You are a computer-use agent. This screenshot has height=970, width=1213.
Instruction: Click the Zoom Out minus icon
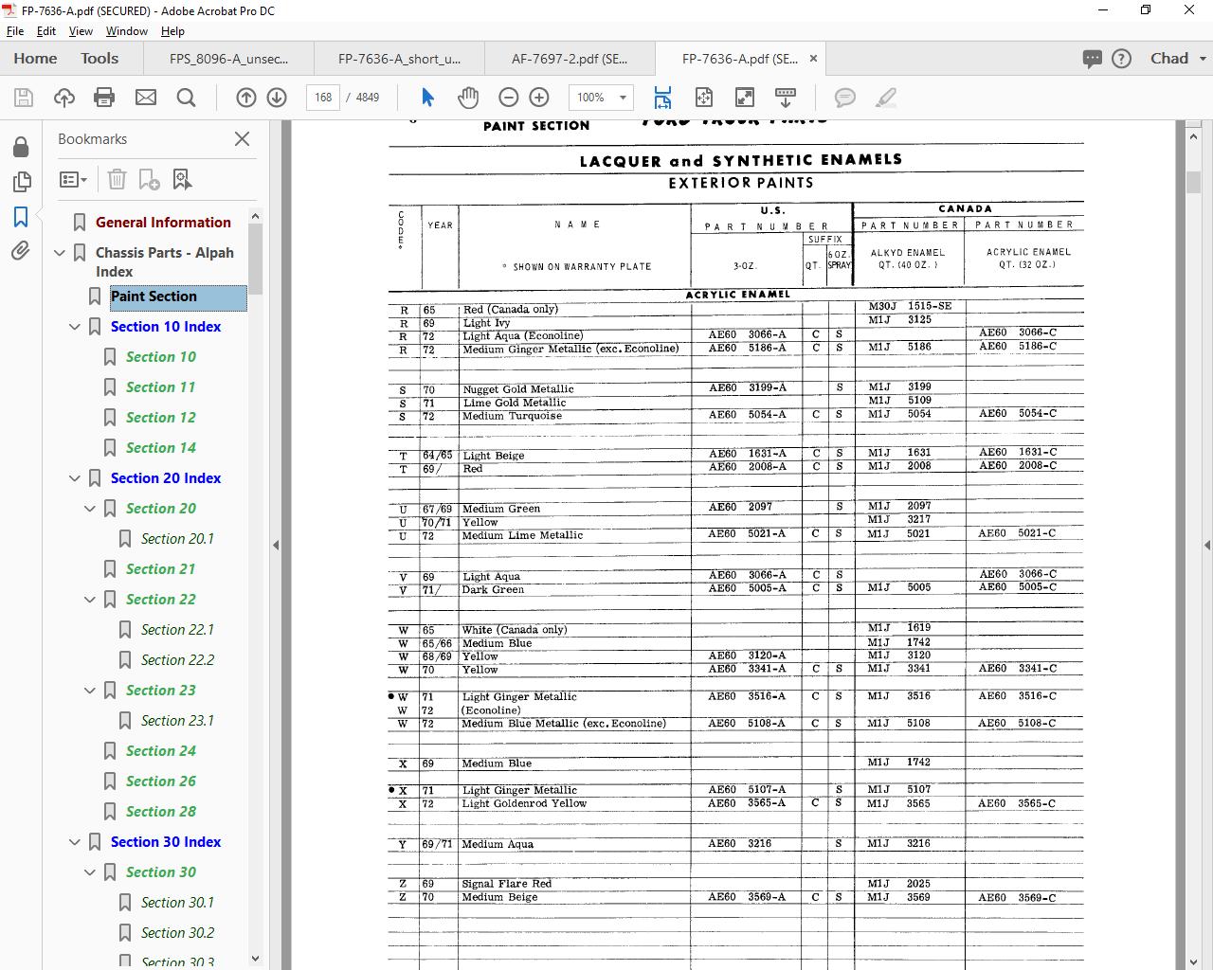[x=509, y=98]
